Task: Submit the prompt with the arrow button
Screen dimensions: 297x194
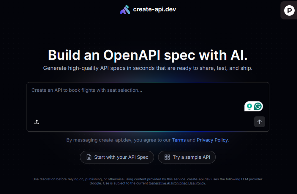Action: tap(259, 122)
